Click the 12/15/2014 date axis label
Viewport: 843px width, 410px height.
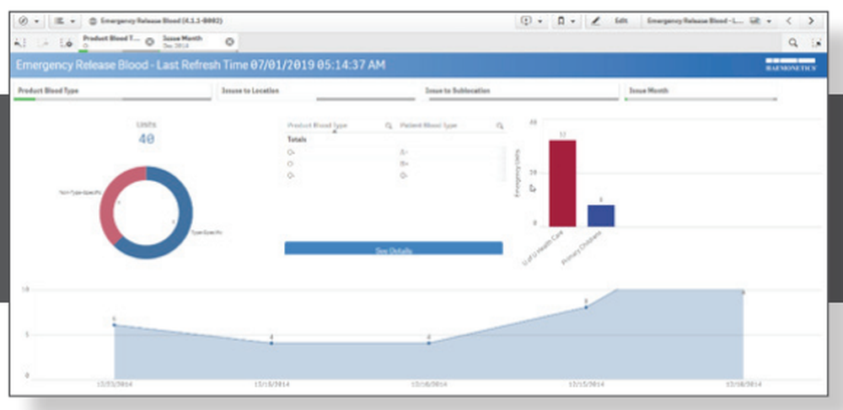click(x=586, y=384)
